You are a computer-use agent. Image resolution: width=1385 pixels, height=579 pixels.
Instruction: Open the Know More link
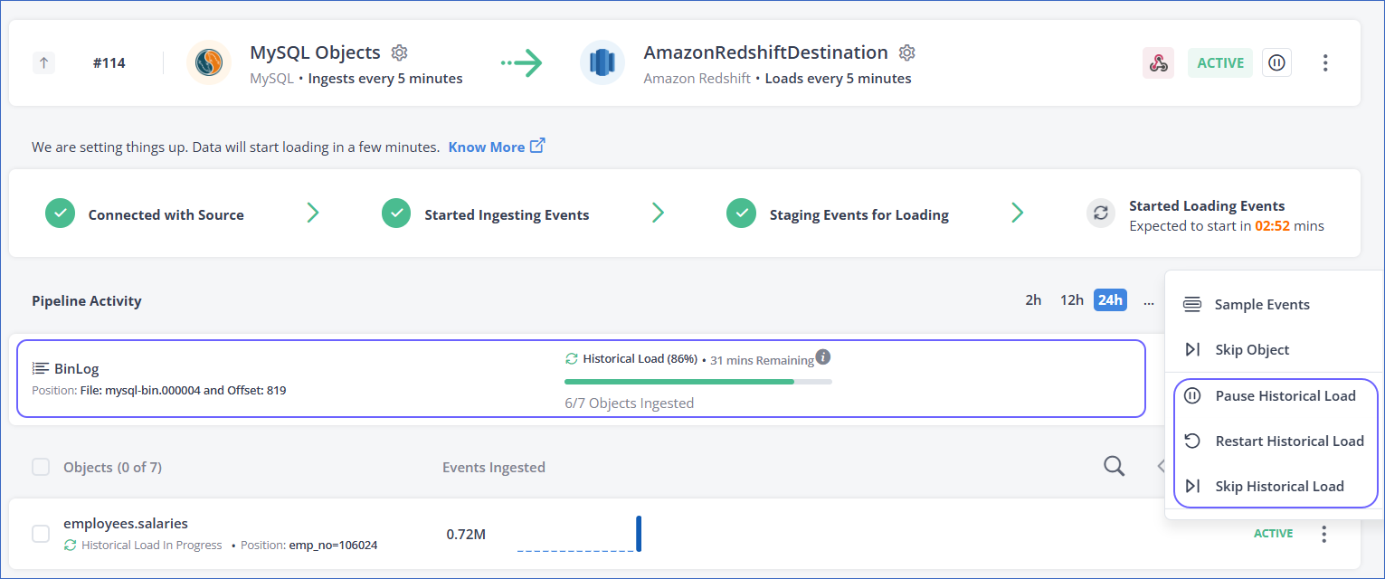coord(497,147)
